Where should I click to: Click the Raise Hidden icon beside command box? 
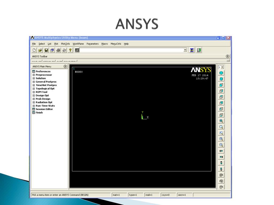(x=192, y=50)
